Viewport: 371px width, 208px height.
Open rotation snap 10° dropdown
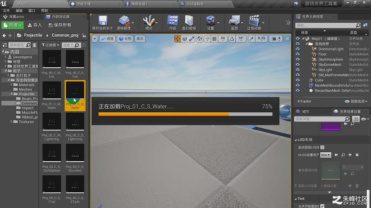click(241, 38)
